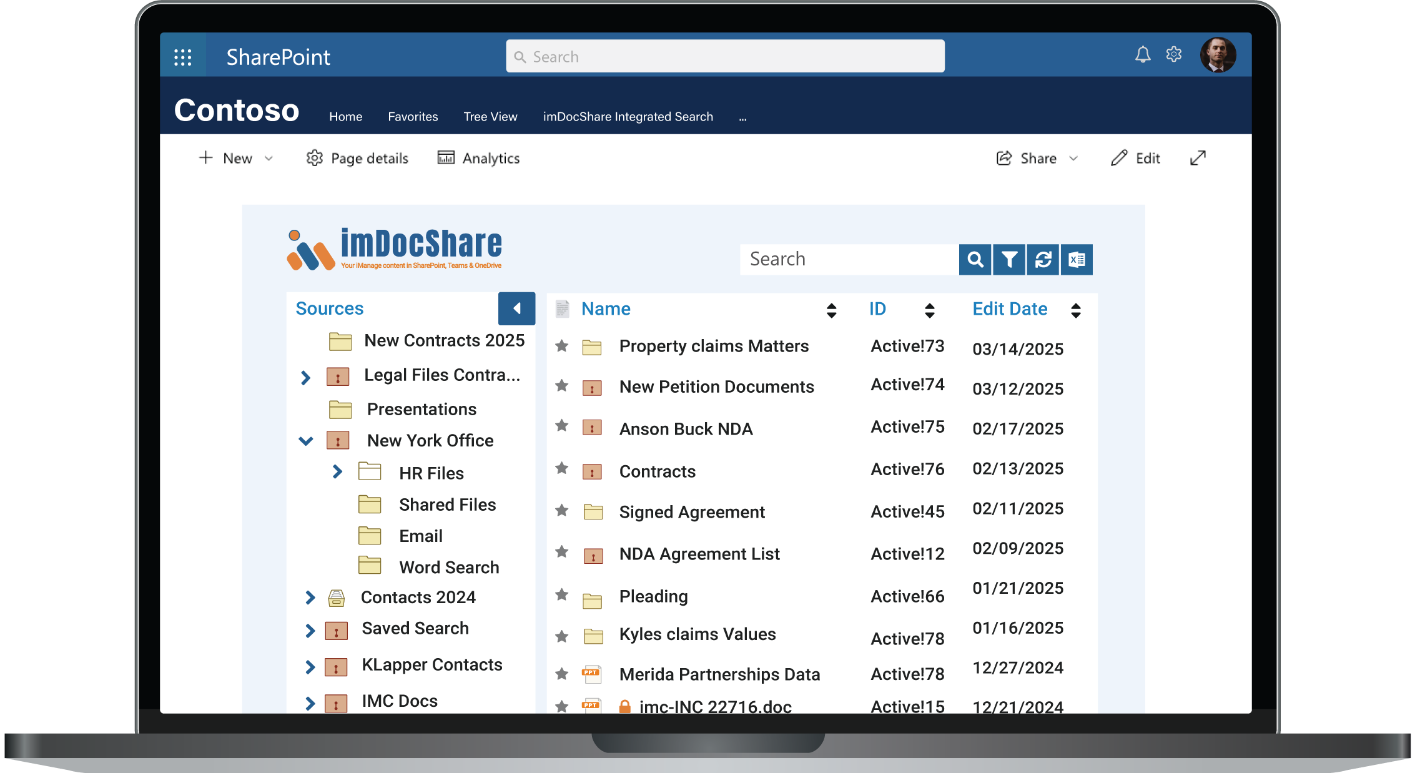Open Page details
This screenshot has height=773, width=1415.
[357, 159]
